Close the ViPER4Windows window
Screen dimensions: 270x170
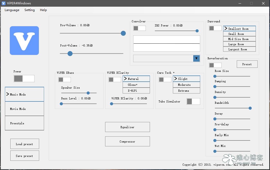pyautogui.click(x=263, y=3)
